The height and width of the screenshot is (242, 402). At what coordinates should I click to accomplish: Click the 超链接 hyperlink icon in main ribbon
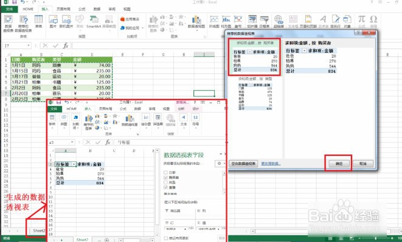(x=279, y=21)
